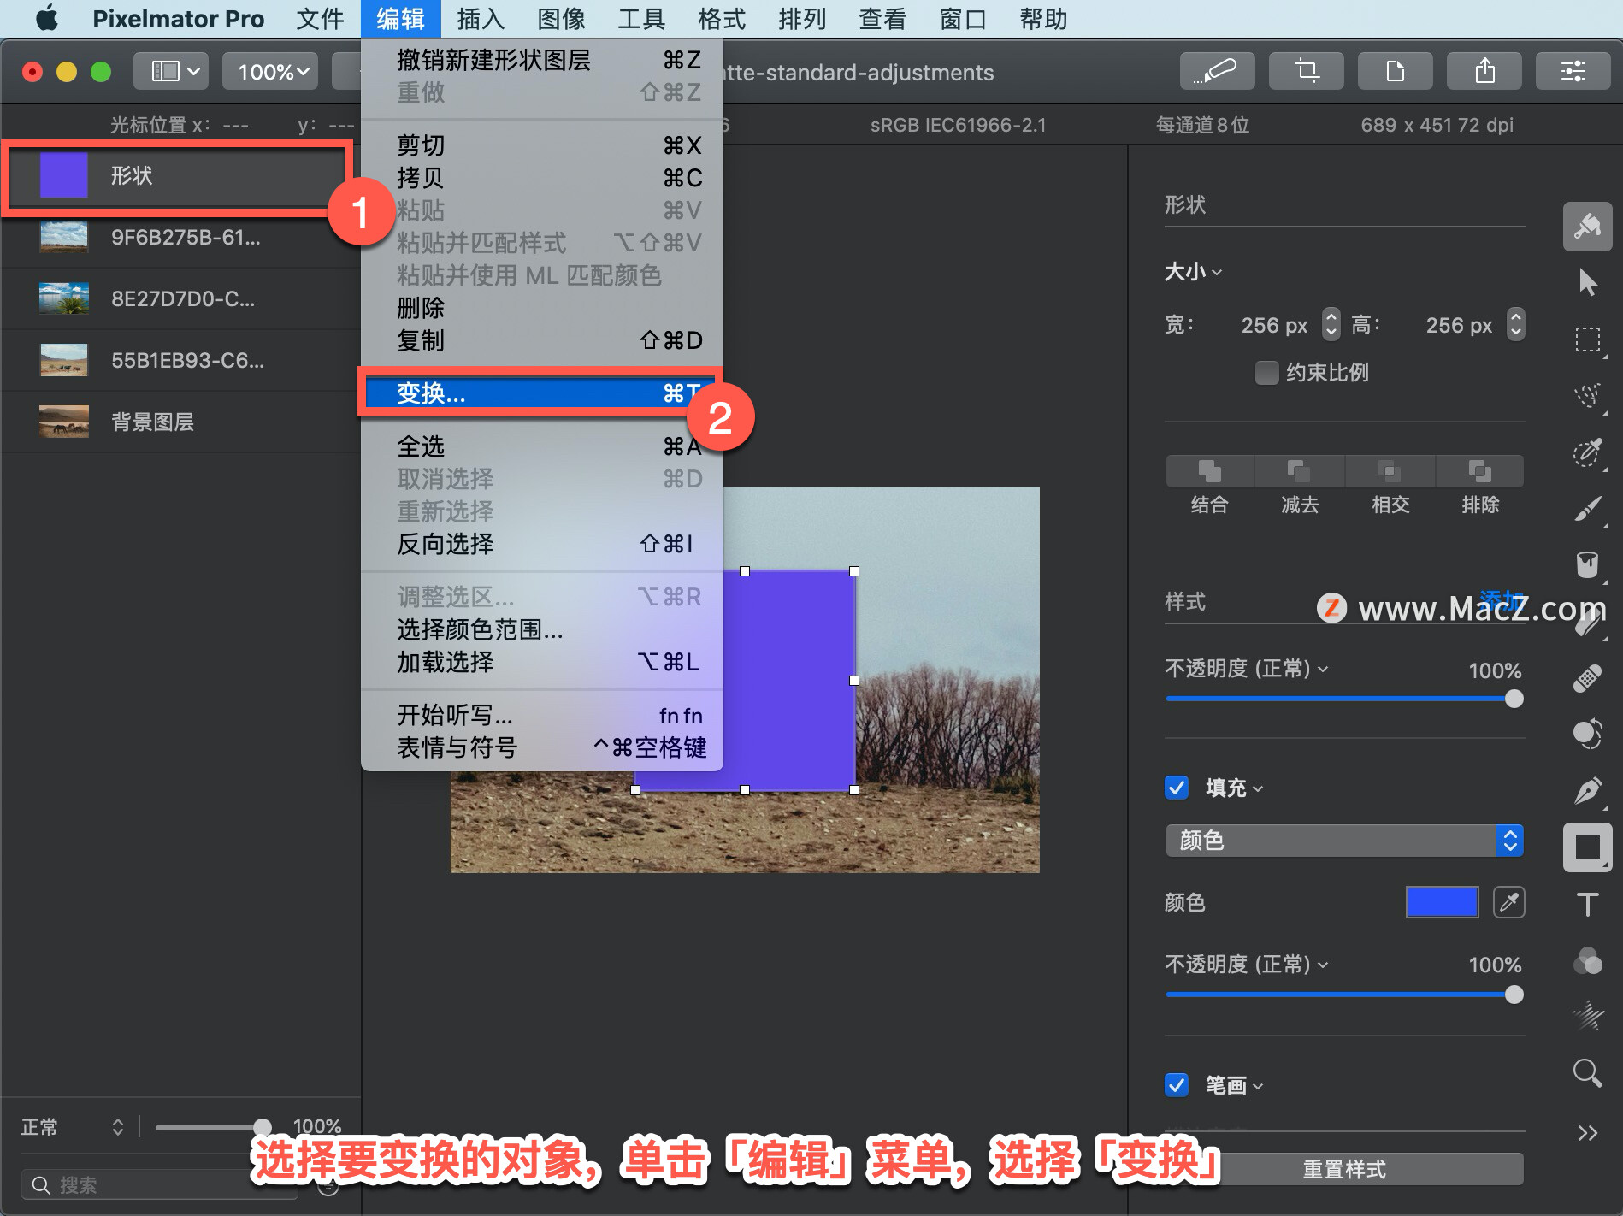Open the Apple menu
Image resolution: width=1623 pixels, height=1216 pixels.
click(x=47, y=18)
